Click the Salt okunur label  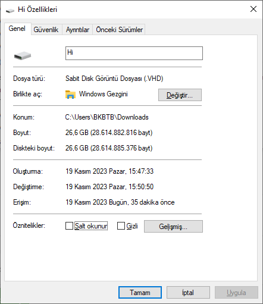[x=91, y=226]
